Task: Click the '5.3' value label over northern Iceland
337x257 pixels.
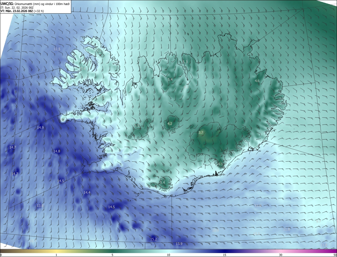Action: pos(185,62)
